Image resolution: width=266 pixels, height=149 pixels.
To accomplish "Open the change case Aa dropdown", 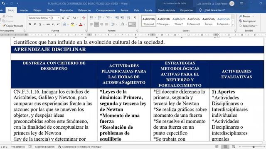I will point(75,18).
